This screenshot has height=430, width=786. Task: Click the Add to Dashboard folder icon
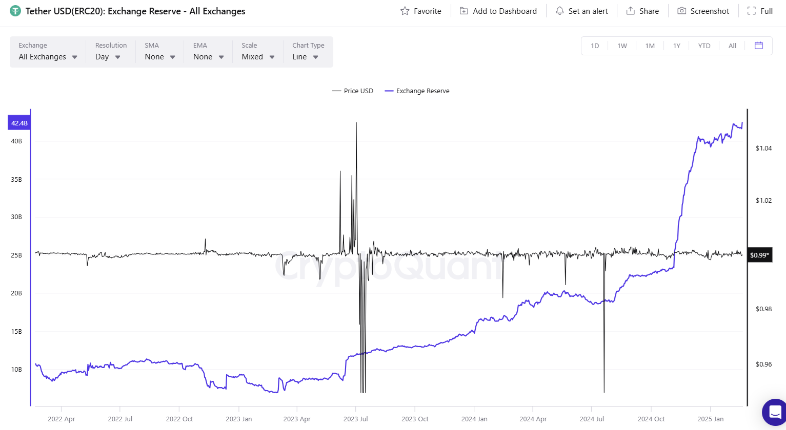click(x=464, y=11)
